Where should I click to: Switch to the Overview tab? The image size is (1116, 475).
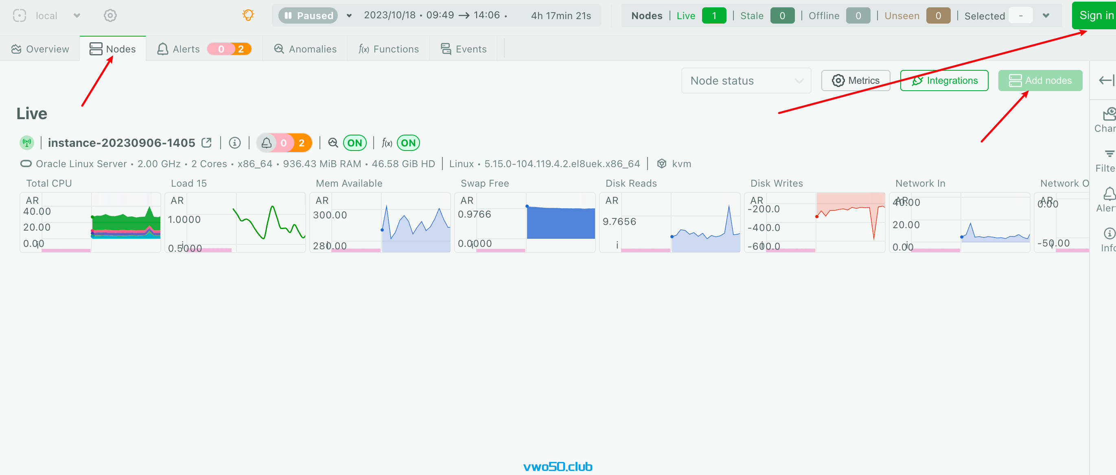[x=39, y=49]
